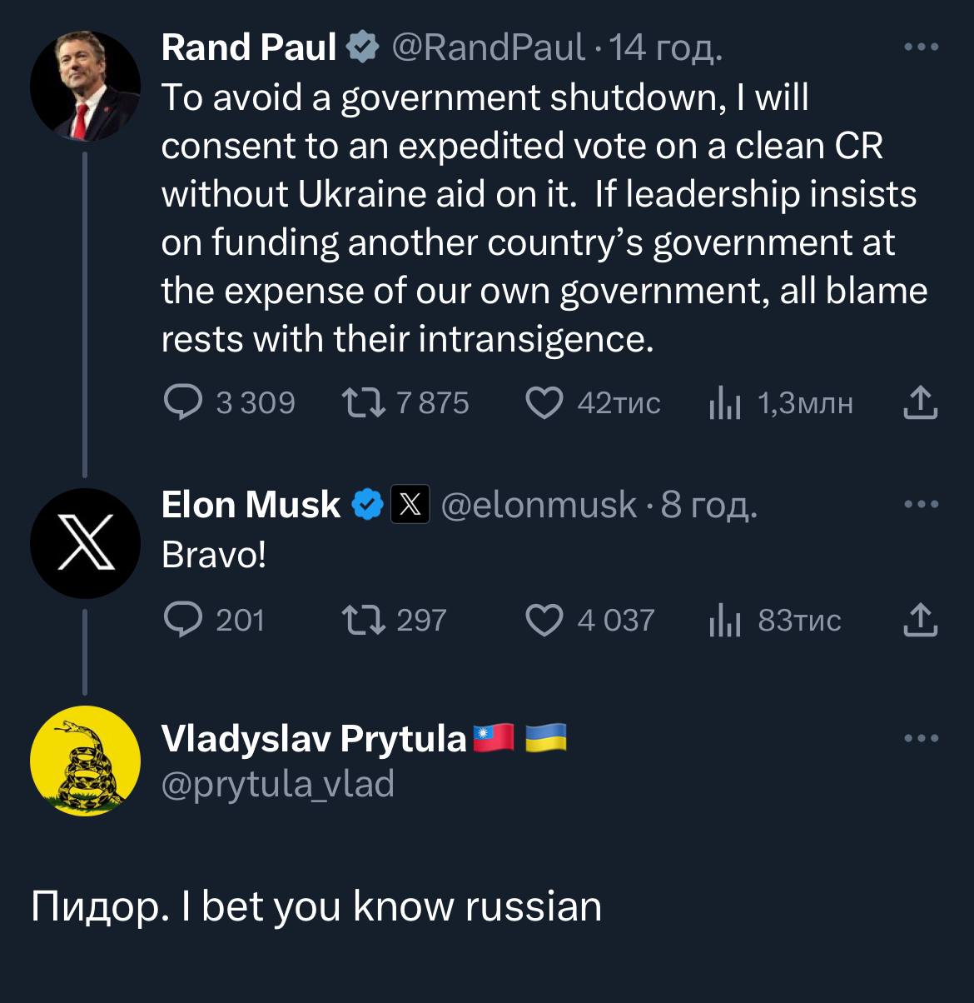Open Rand Paul's profile picture

[85, 86]
